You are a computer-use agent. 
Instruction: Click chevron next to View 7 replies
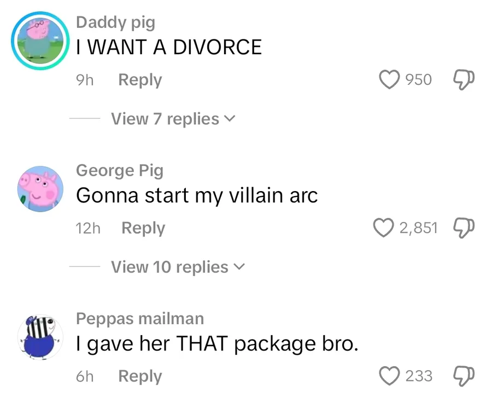[x=230, y=119]
